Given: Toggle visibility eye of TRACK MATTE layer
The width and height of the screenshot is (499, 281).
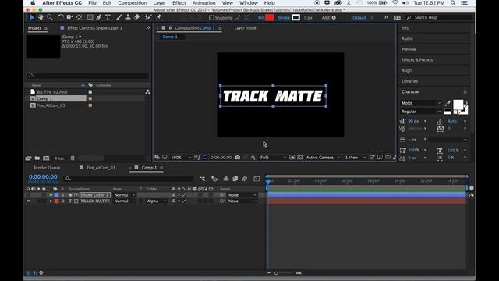Looking at the screenshot, I should 28,201.
